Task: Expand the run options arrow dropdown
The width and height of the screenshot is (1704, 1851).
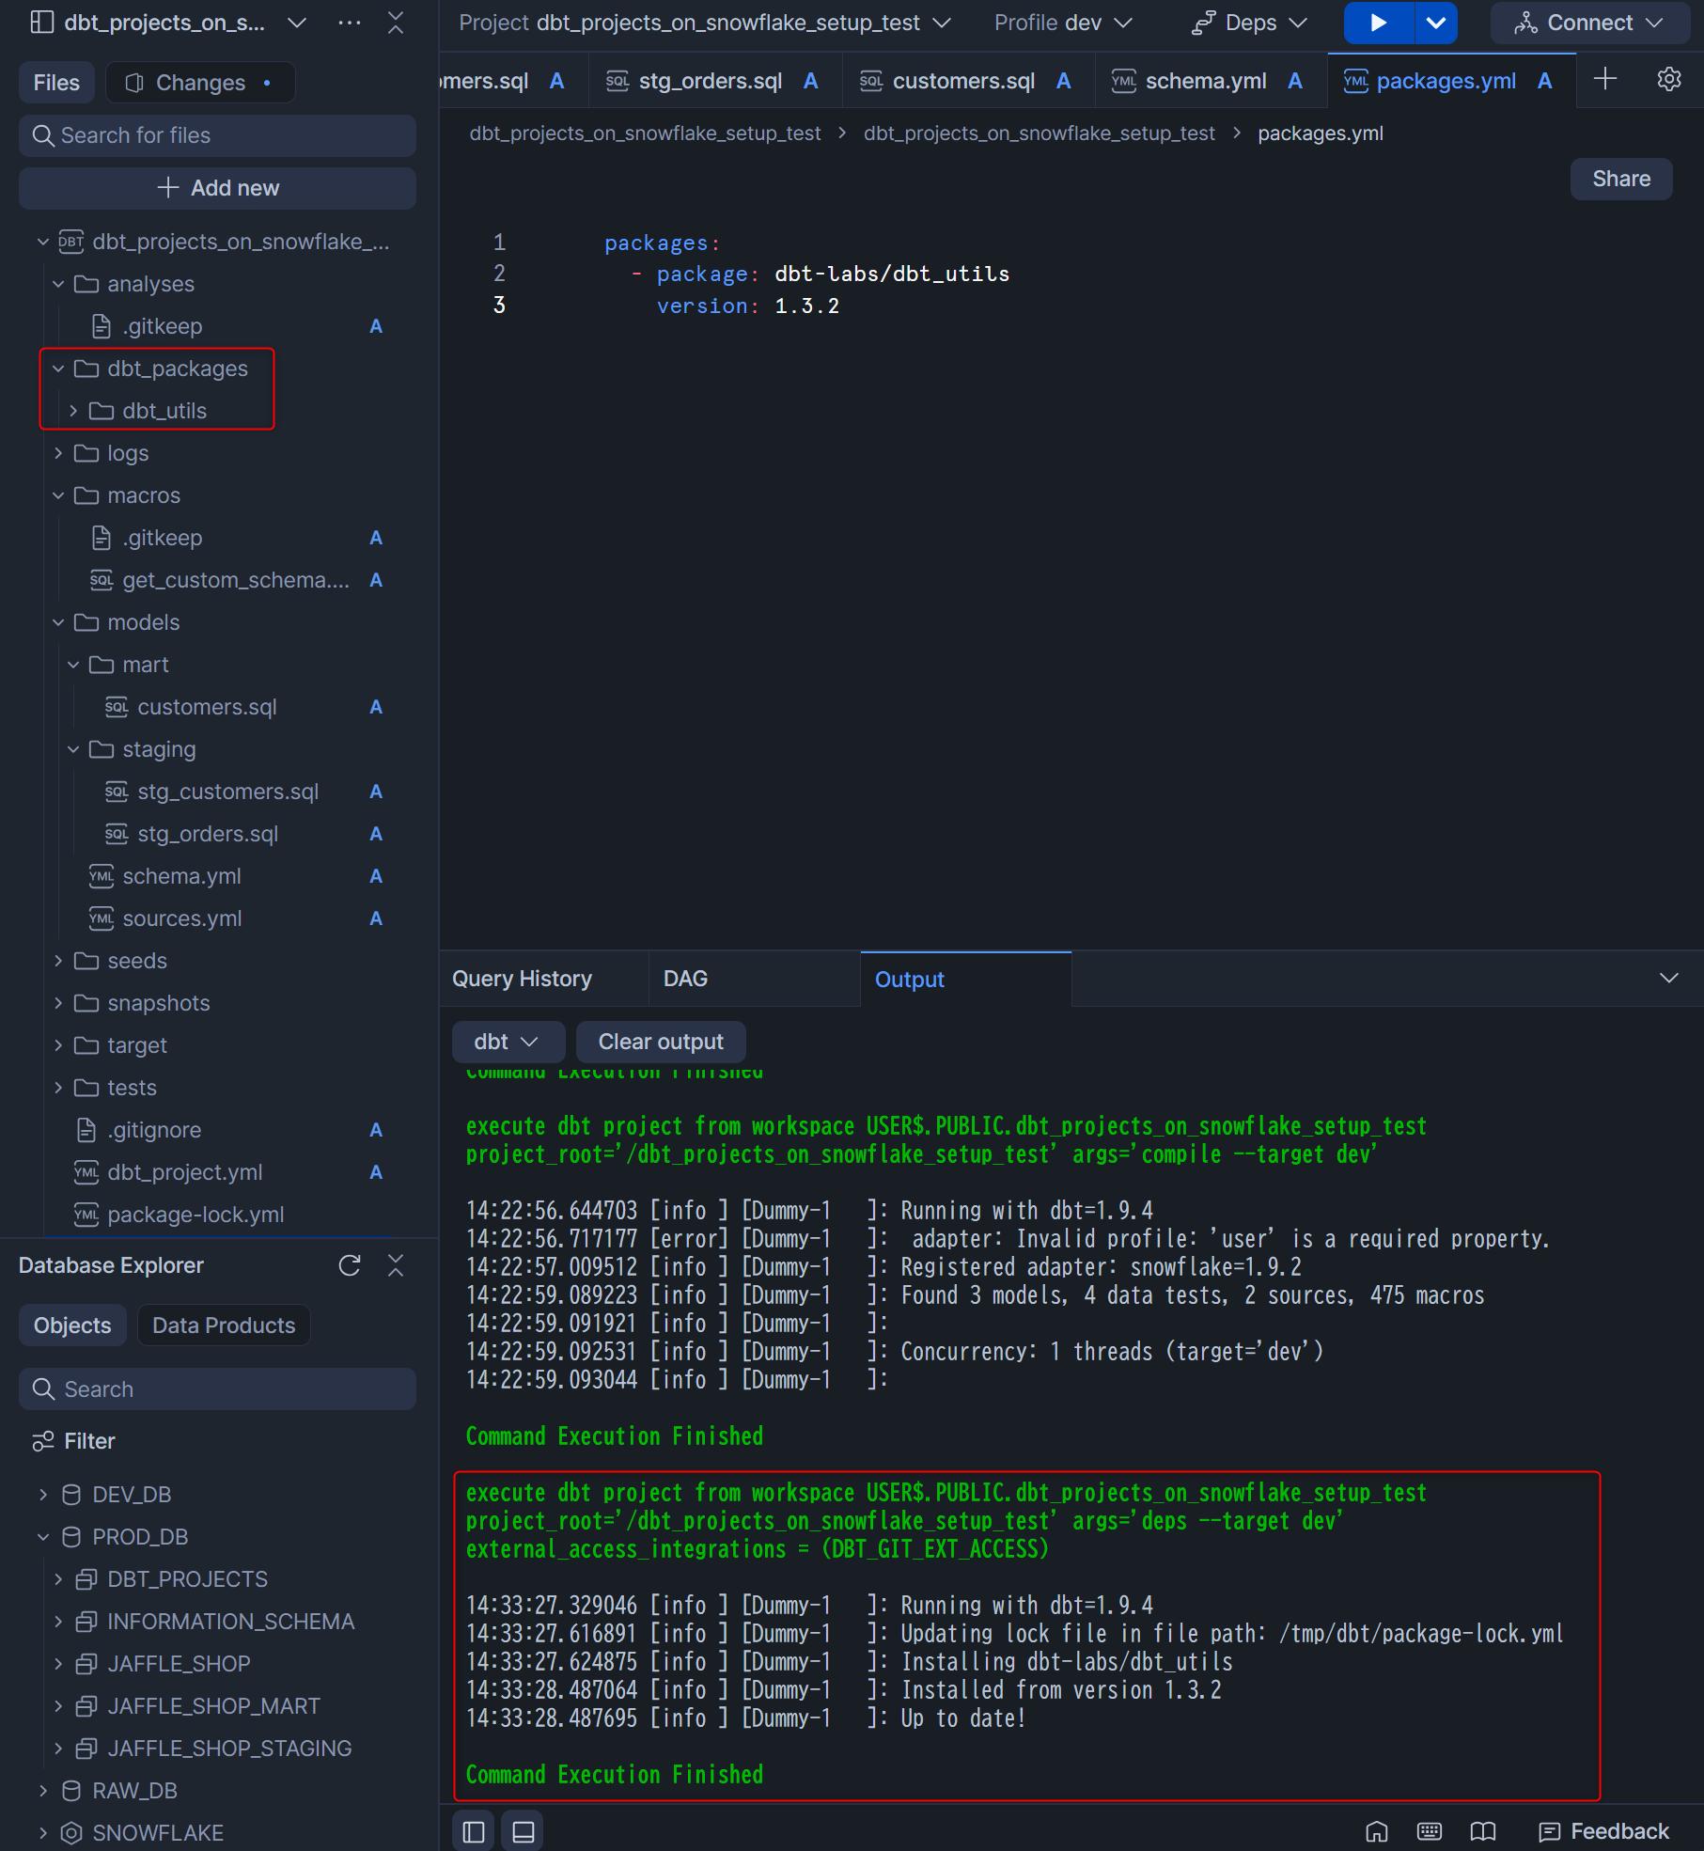Action: click(x=1435, y=23)
